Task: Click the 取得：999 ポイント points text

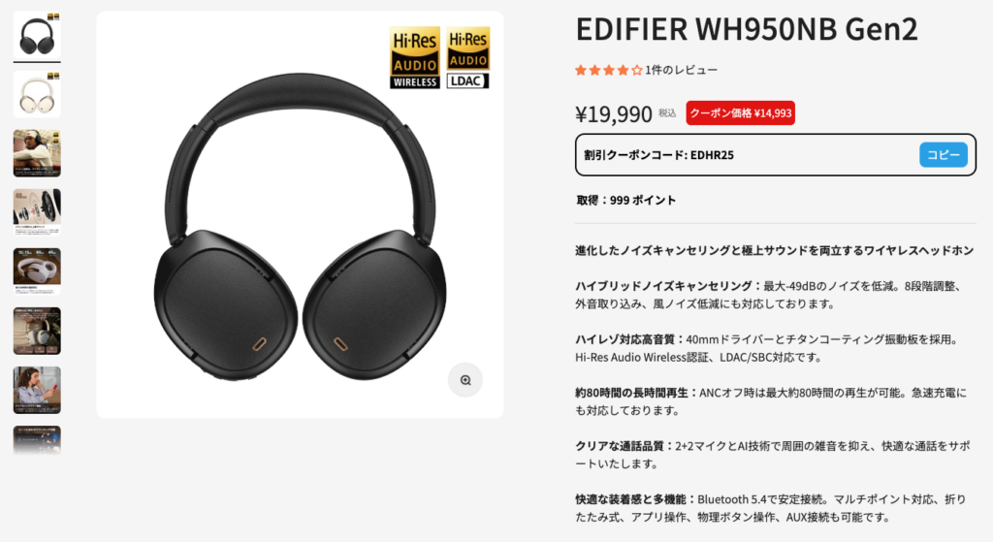Action: (625, 200)
